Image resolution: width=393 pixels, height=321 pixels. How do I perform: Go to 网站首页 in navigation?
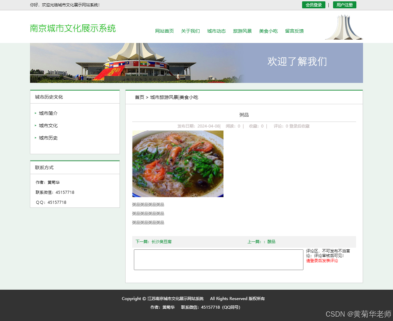pyautogui.click(x=165, y=31)
